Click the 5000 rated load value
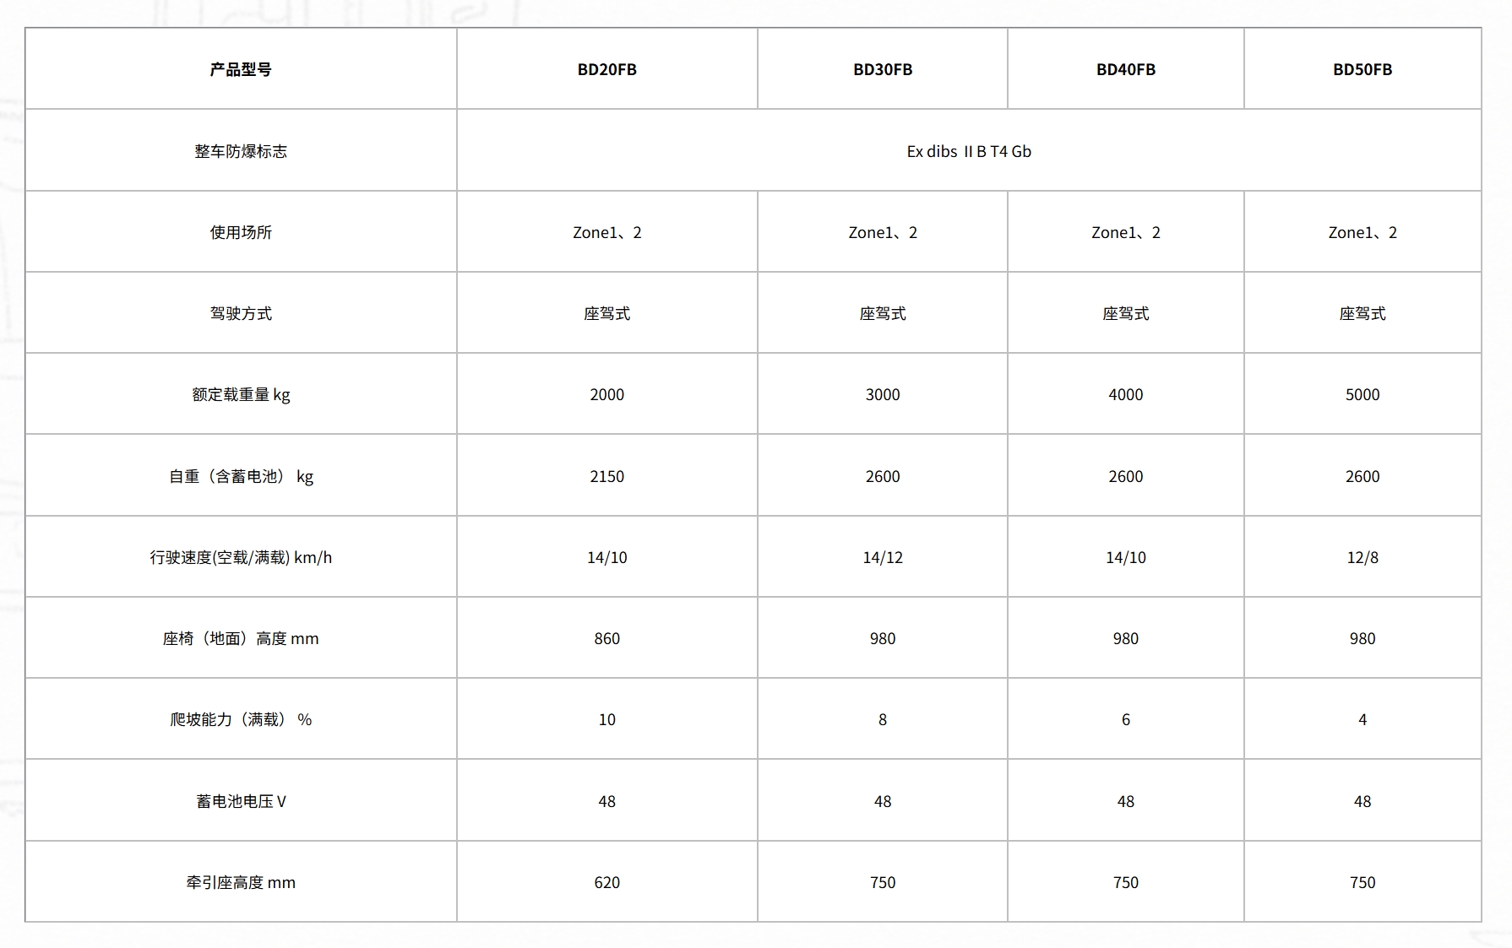This screenshot has height=948, width=1512. tap(1362, 394)
